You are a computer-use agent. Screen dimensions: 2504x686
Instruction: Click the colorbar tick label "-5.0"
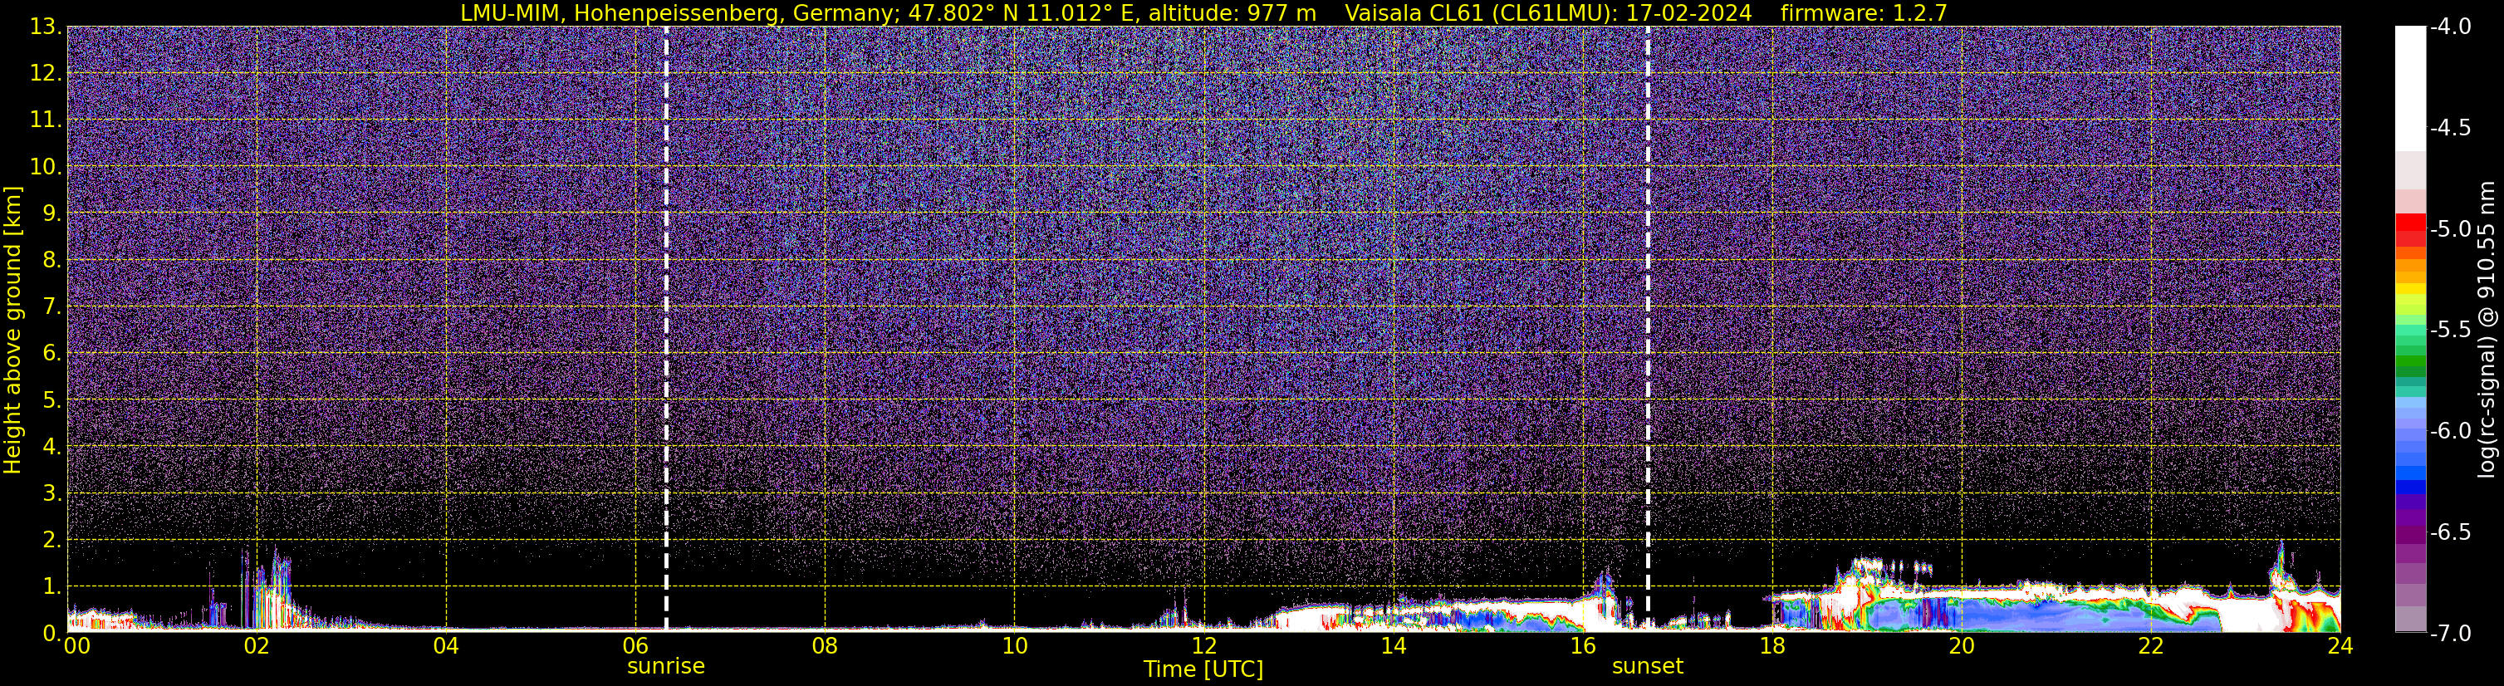click(x=2449, y=229)
